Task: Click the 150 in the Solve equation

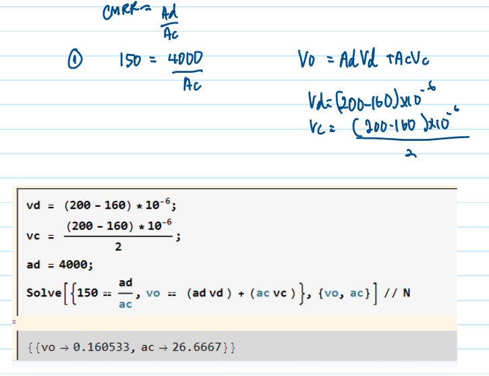Action: pos(86,293)
